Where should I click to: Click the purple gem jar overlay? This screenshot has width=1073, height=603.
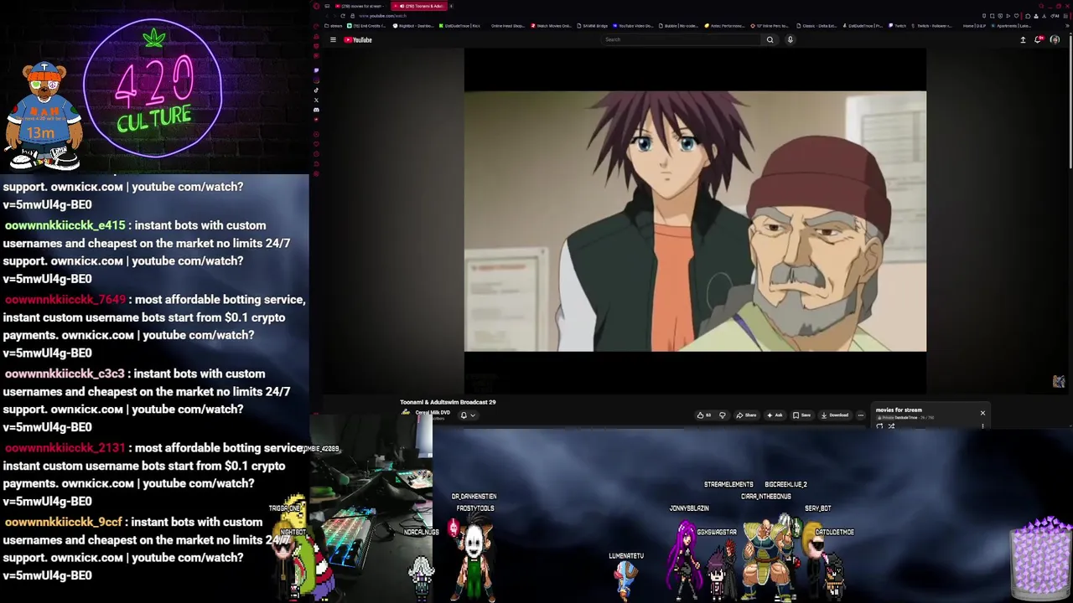pyautogui.click(x=1040, y=559)
